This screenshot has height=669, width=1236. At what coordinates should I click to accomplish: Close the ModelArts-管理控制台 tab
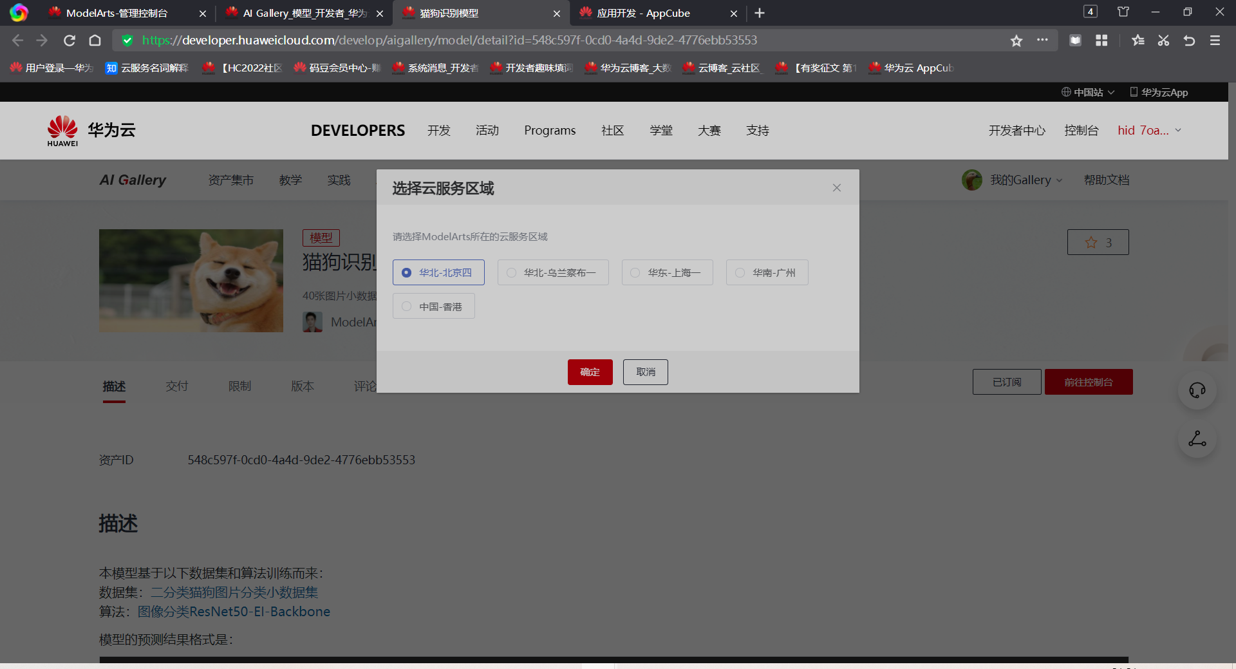tap(203, 14)
